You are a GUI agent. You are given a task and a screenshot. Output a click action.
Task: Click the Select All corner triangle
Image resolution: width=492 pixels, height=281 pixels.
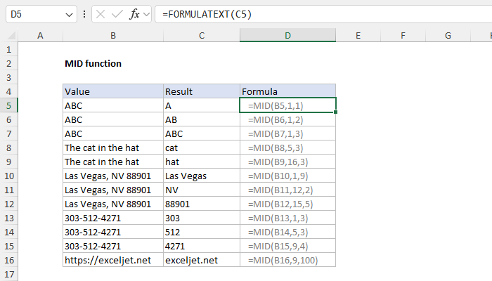pos(11,35)
